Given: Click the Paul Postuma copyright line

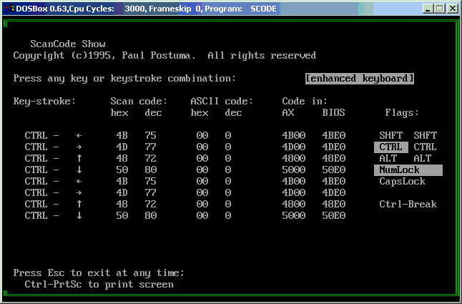Looking at the screenshot, I should (164, 55).
